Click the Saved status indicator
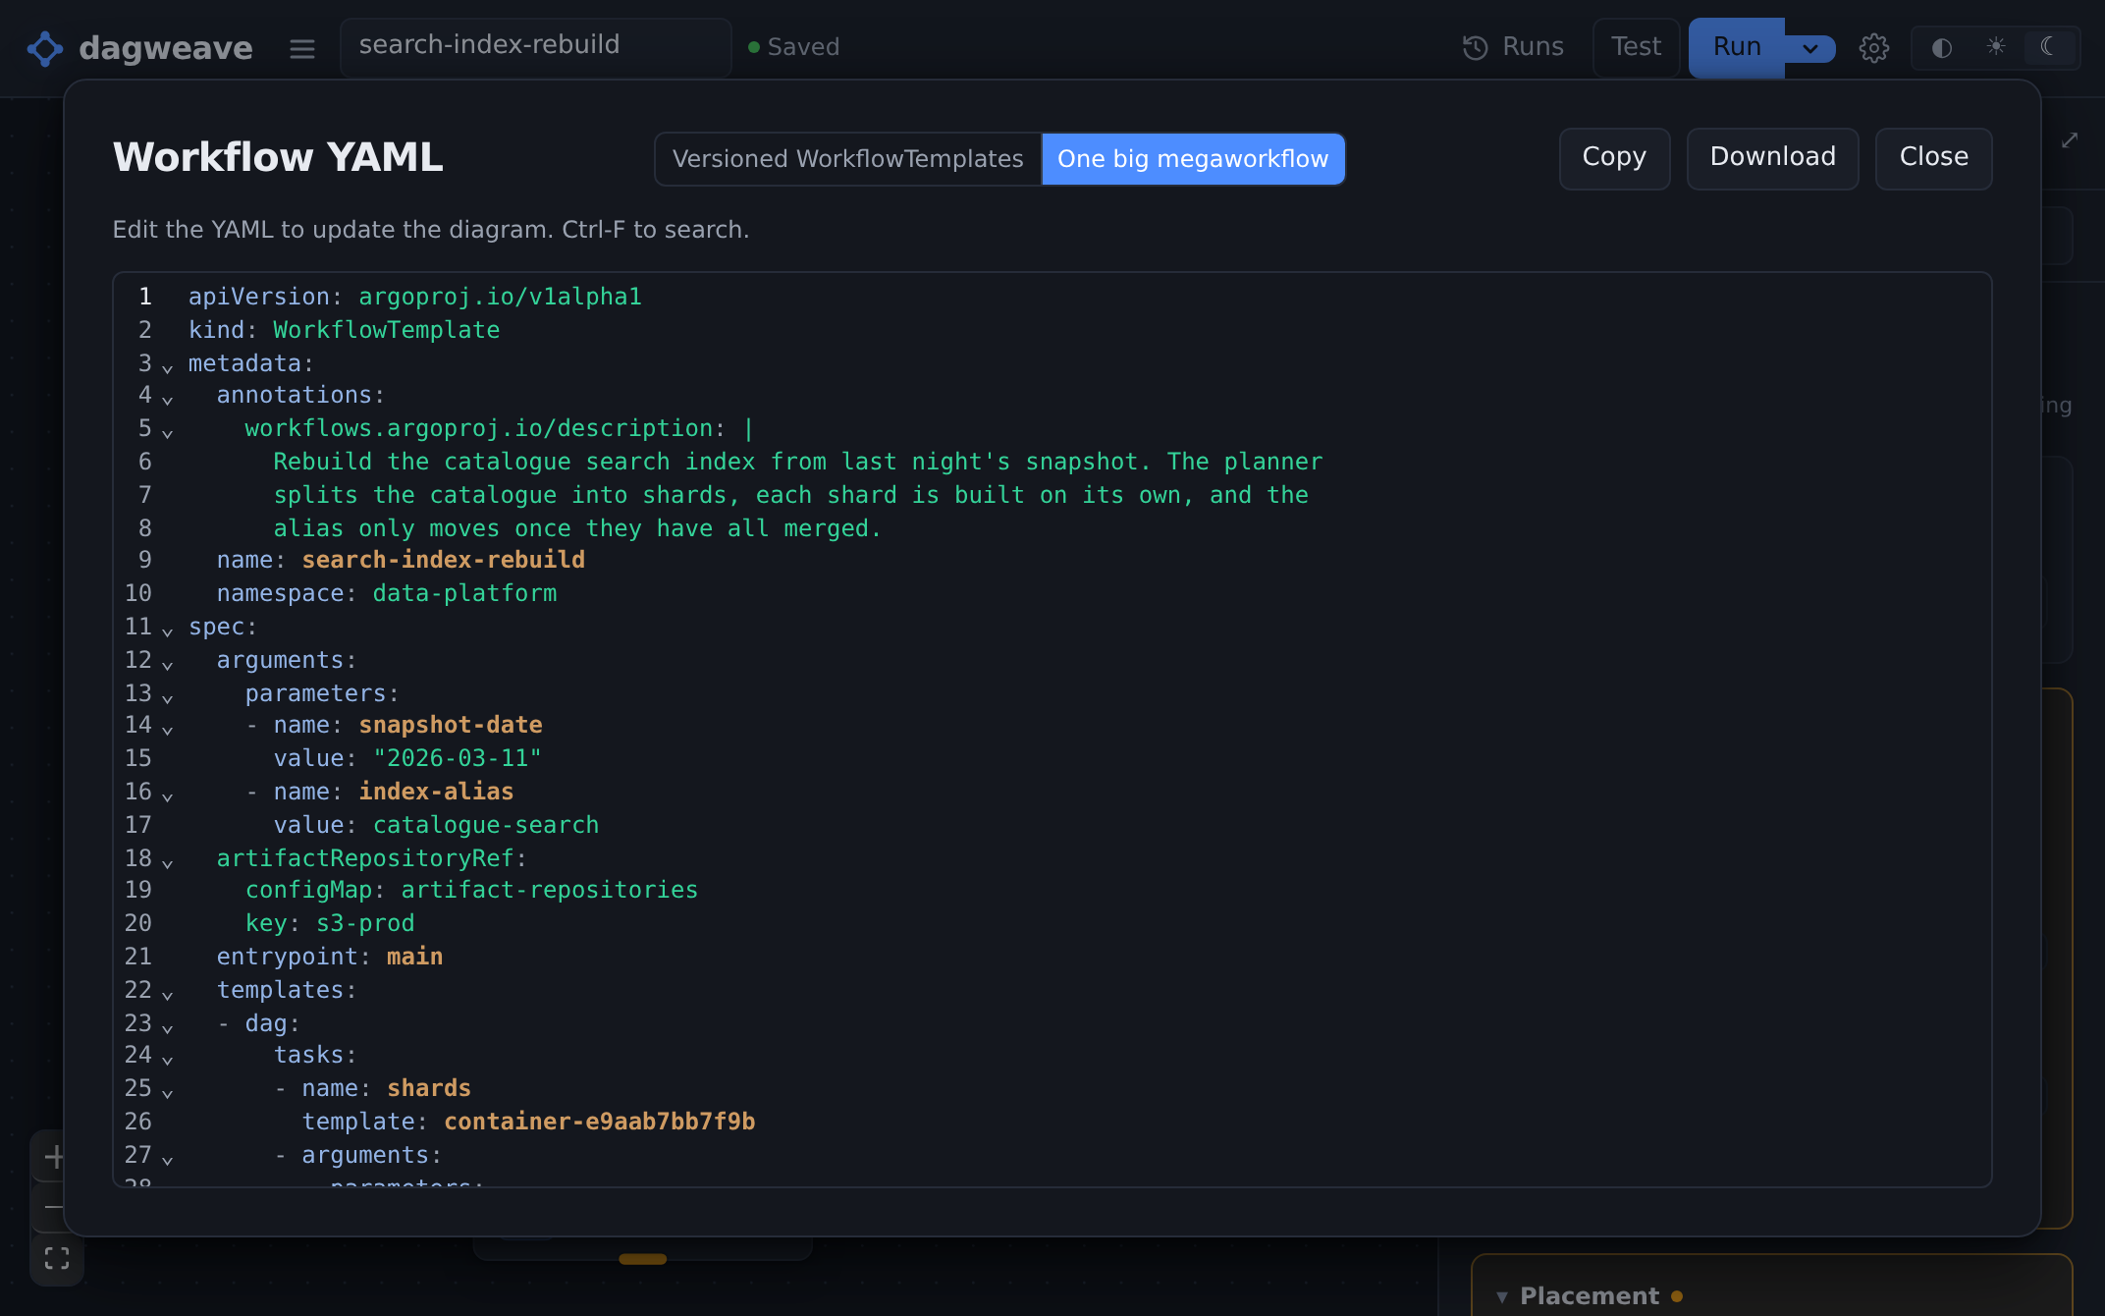This screenshot has height=1316, width=2105. point(793,47)
